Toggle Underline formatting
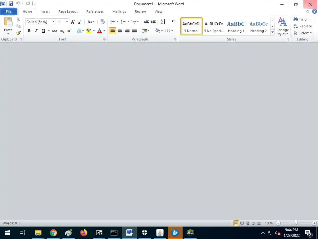This screenshot has width=318, height=239. 43,31
